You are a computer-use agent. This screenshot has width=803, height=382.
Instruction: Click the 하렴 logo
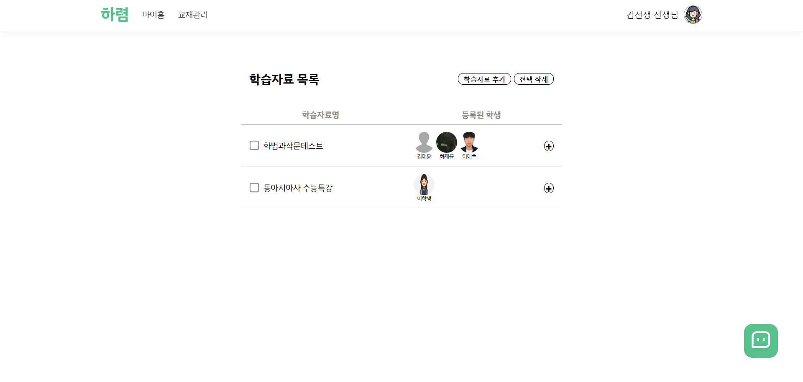point(115,15)
